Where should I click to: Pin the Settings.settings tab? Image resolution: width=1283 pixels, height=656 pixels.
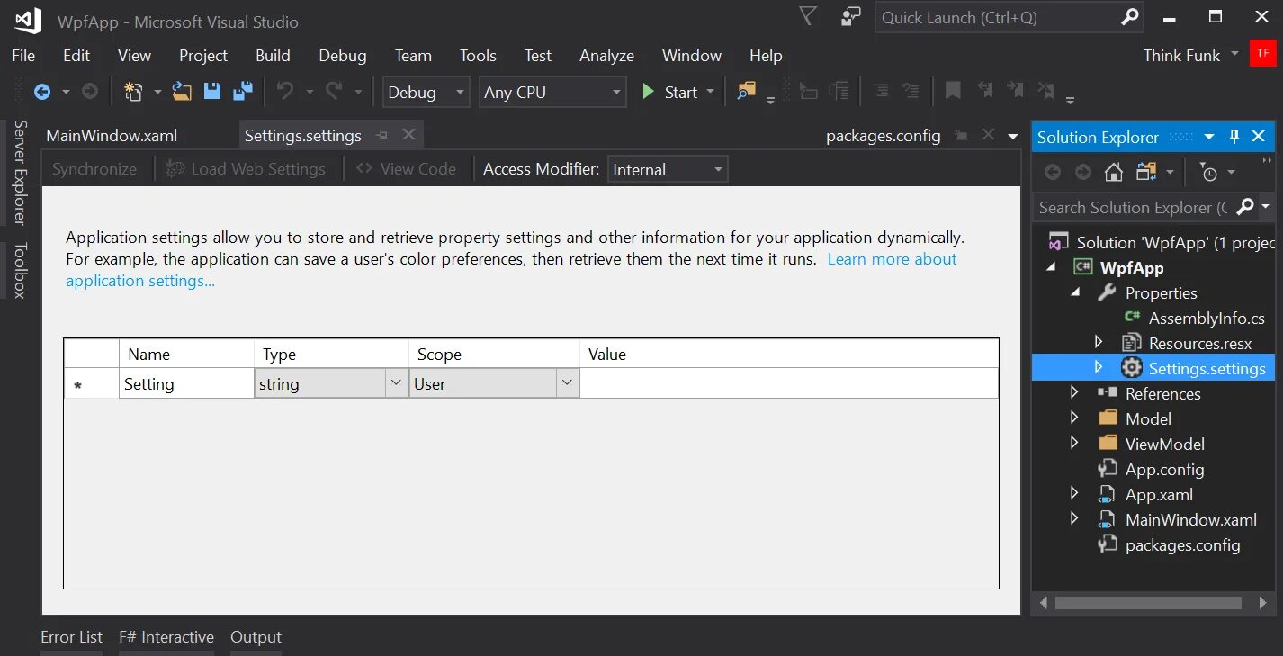[382, 136]
